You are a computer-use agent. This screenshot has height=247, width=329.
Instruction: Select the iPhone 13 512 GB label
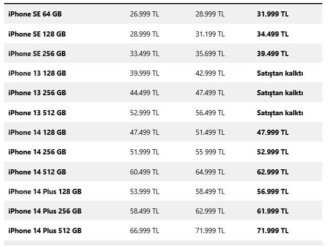click(x=37, y=113)
